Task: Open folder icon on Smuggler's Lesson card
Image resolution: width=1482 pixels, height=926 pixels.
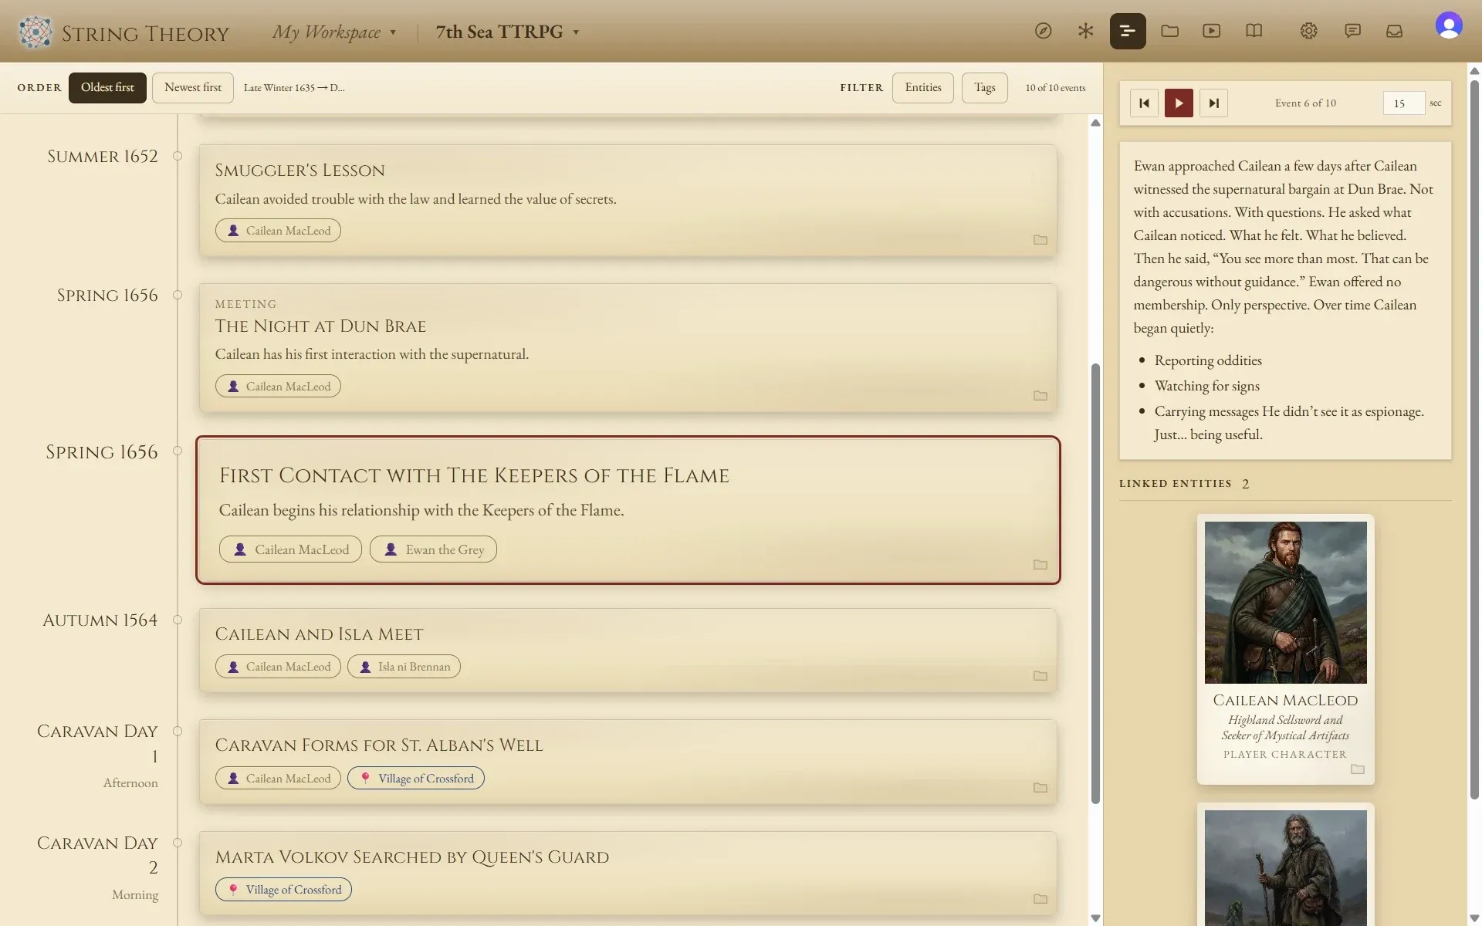Action: [x=1040, y=240]
